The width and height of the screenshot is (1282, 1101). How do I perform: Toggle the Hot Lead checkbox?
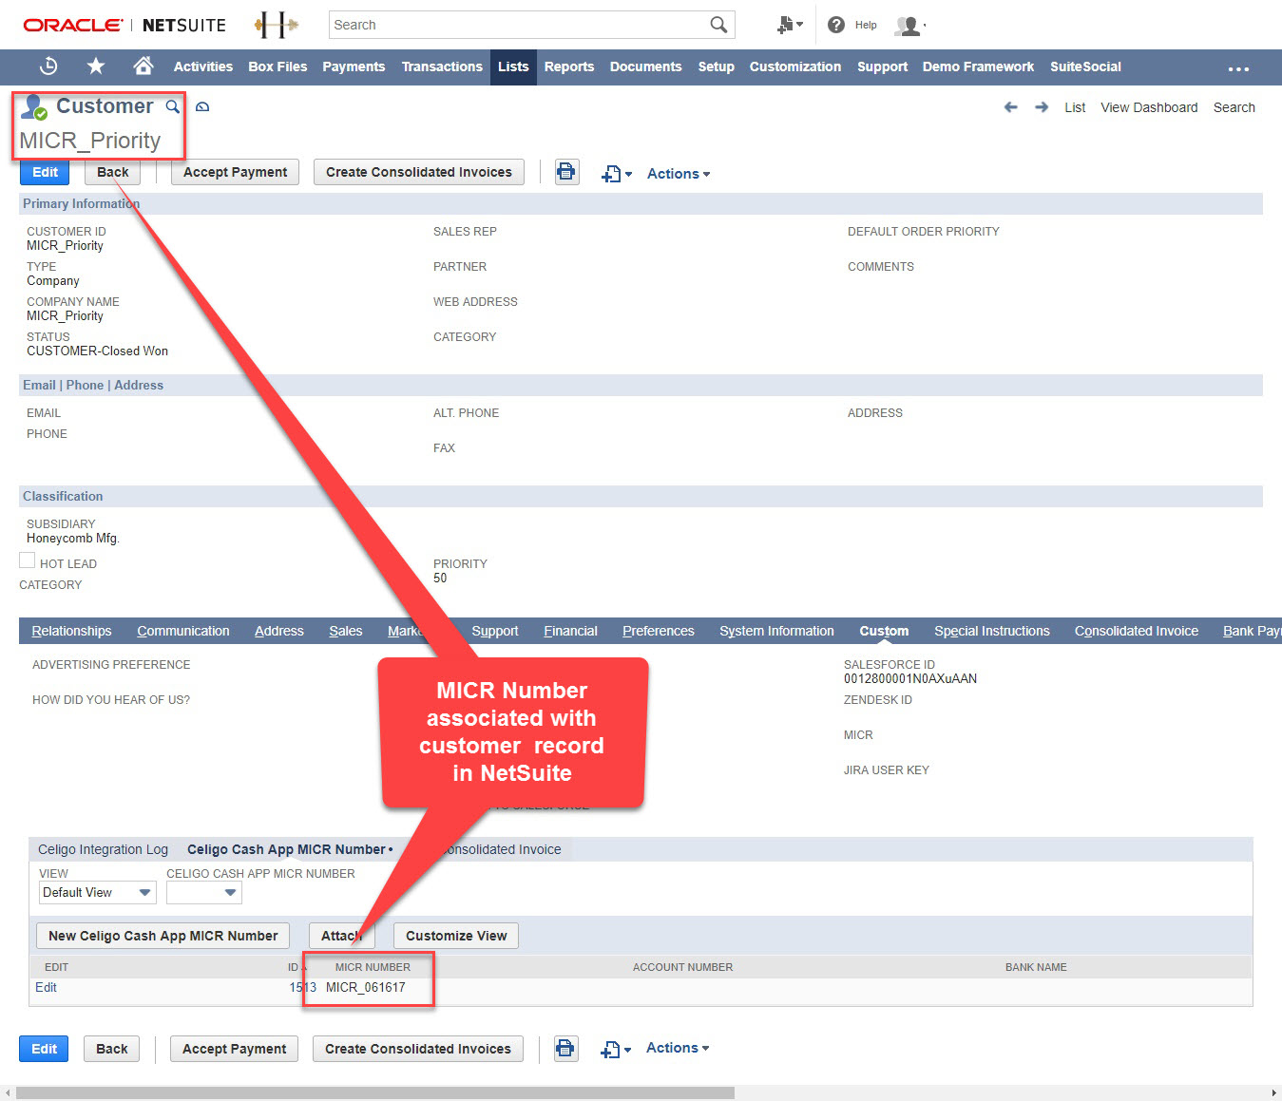coord(27,560)
